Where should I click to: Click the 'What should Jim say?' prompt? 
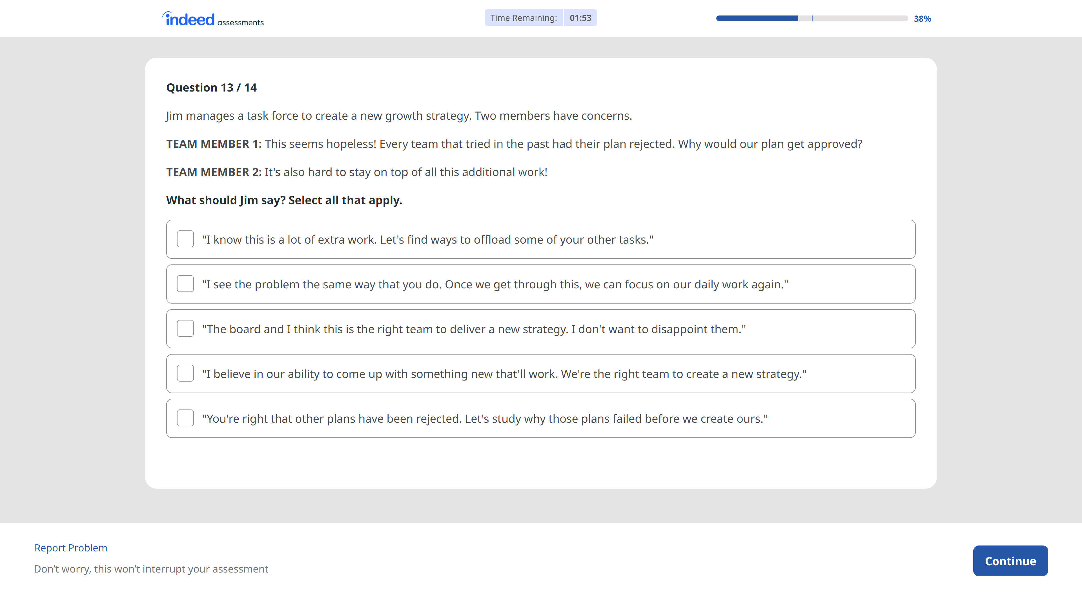point(284,200)
